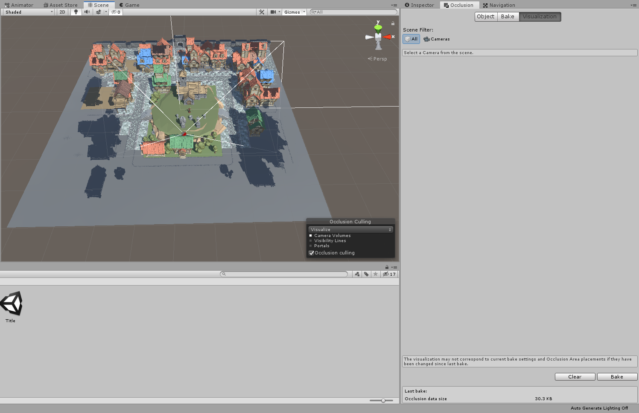Screen dimensions: 639x413
Task: Select the Occlusion tab
Action: click(x=459, y=5)
